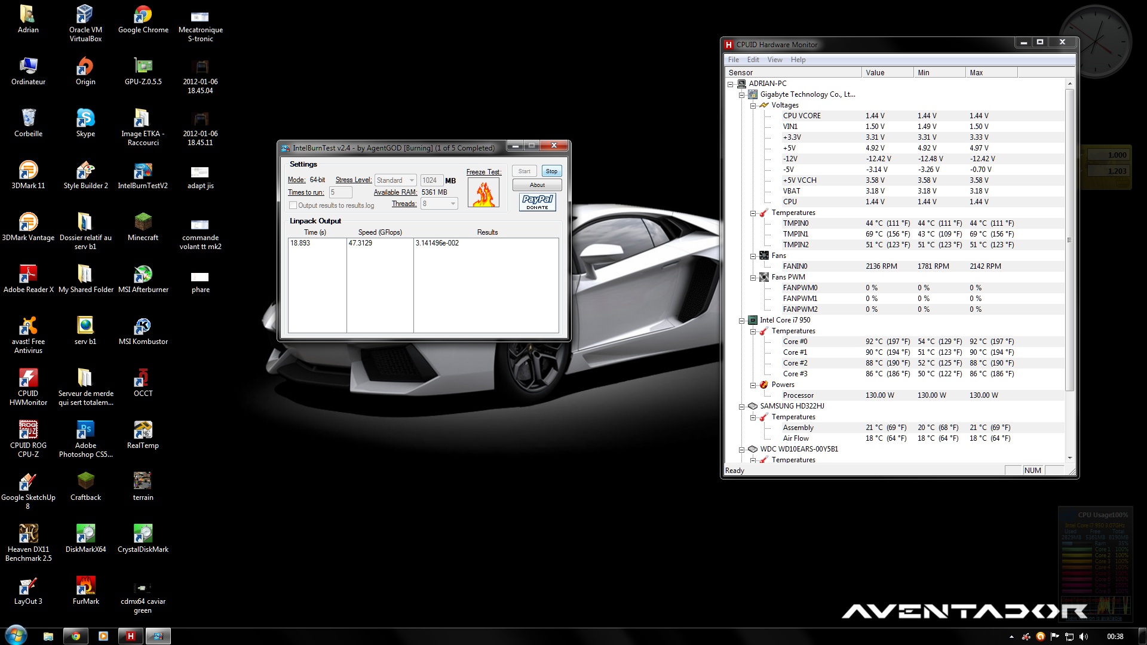Open the View menu in HWMonitor
Image resolution: width=1147 pixels, height=645 pixels.
pyautogui.click(x=774, y=60)
